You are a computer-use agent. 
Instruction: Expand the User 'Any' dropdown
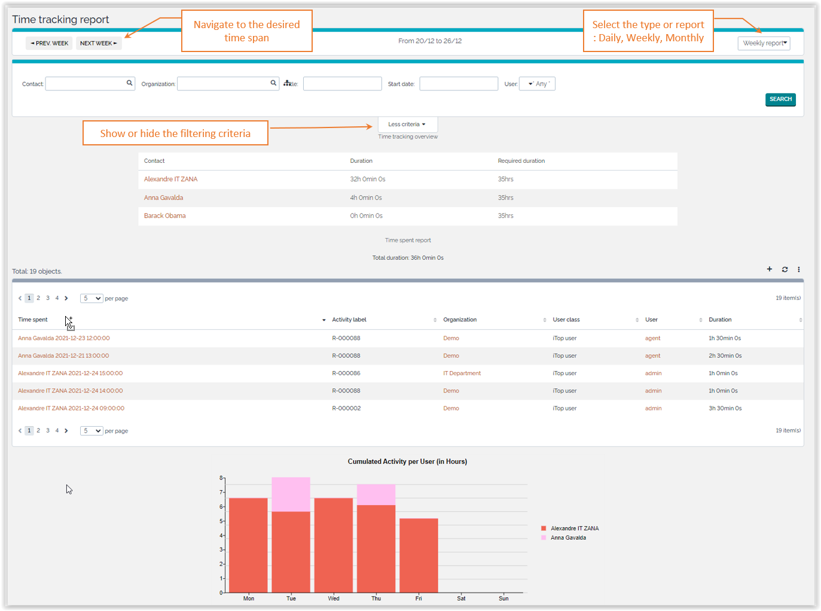click(537, 84)
